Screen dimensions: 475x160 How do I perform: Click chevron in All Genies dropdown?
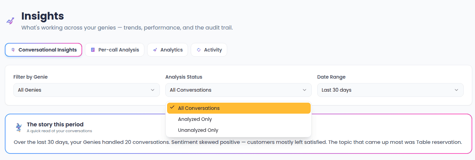(x=153, y=90)
